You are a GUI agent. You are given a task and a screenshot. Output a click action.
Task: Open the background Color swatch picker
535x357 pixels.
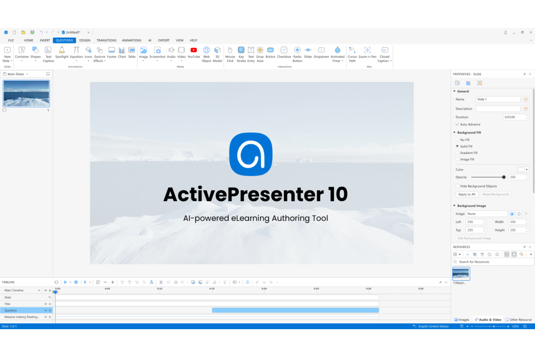click(523, 169)
